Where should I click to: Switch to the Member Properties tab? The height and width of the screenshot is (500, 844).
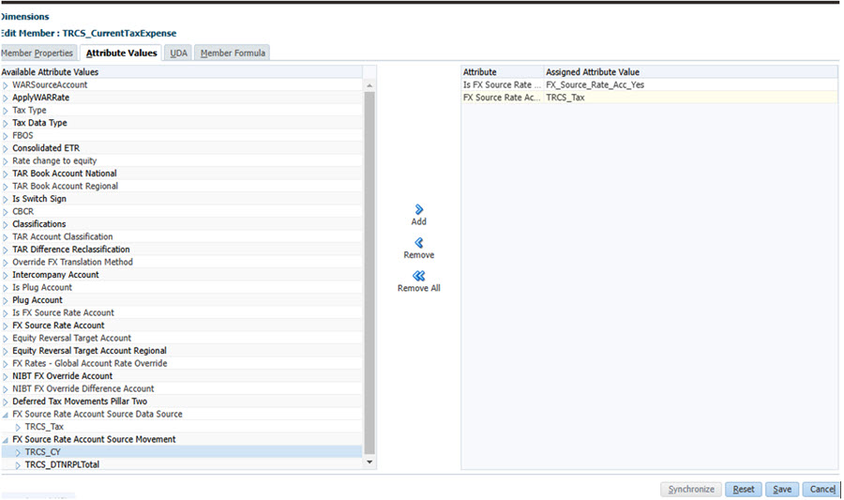coord(38,53)
